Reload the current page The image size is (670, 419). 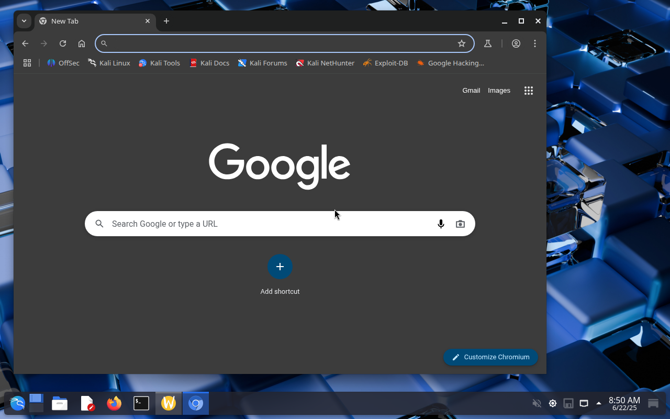tap(63, 43)
